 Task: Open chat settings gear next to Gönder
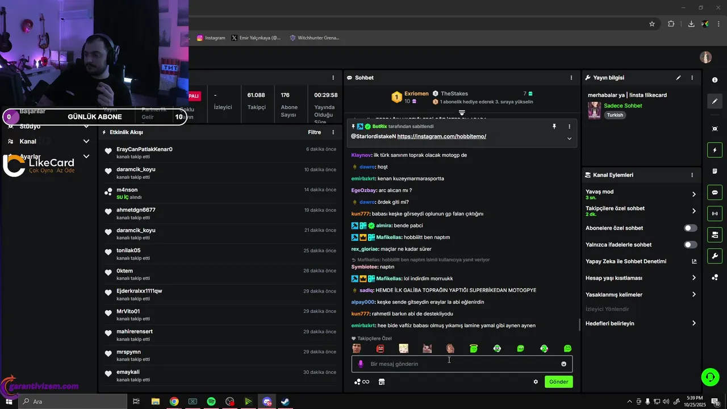536,382
